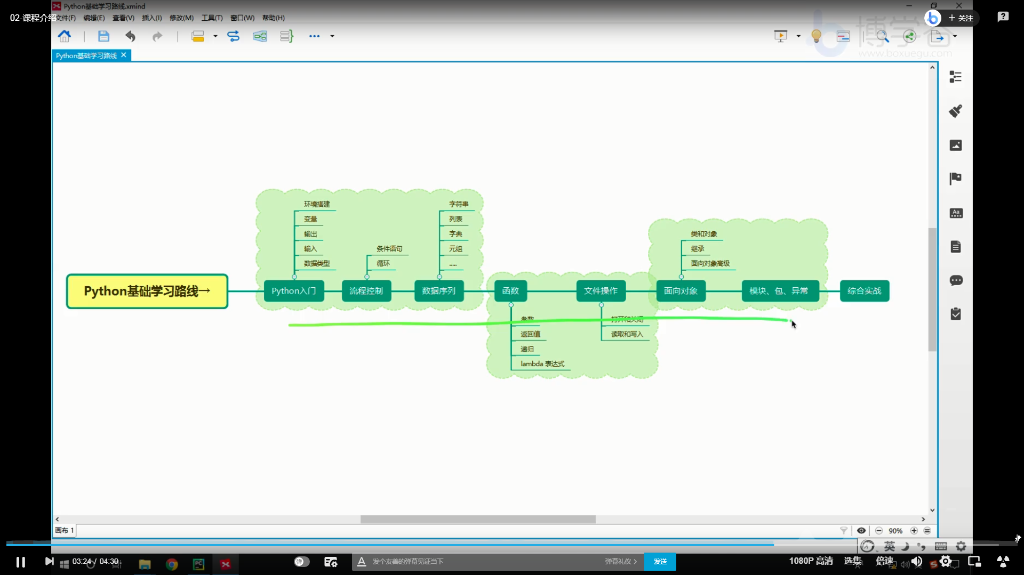Collapse the Python入门 subtopics circle
The width and height of the screenshot is (1024, 575).
tap(294, 277)
